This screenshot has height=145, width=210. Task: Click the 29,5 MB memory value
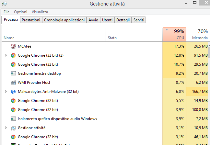201,64
